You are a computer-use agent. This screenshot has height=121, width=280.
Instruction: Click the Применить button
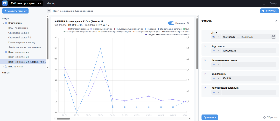(210, 117)
